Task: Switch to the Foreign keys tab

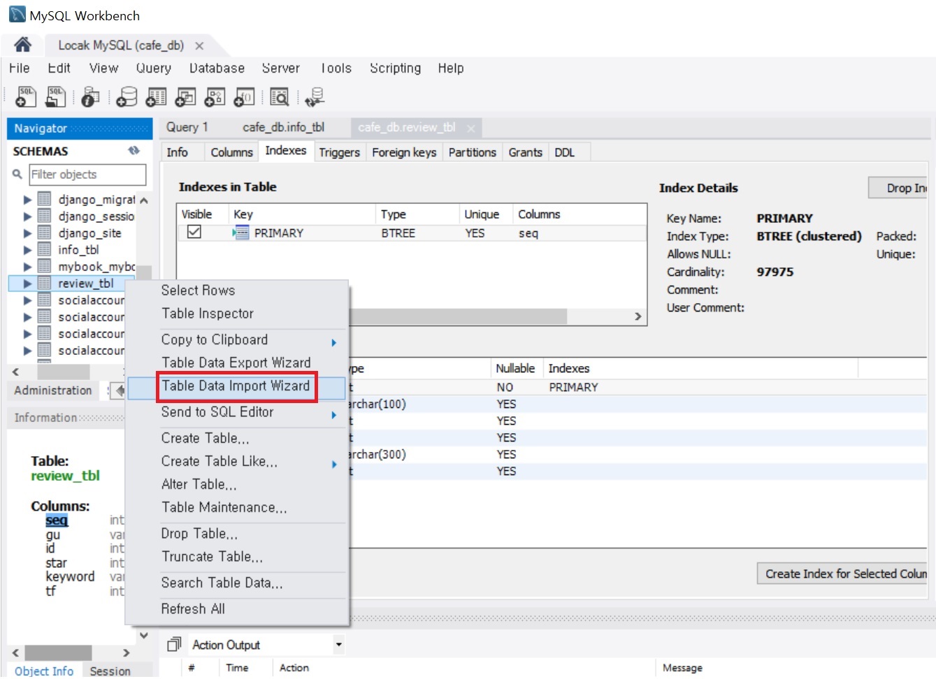Action: tap(404, 152)
